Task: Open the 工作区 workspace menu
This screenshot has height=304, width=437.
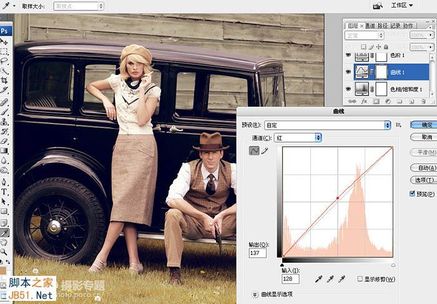Action: (x=401, y=5)
